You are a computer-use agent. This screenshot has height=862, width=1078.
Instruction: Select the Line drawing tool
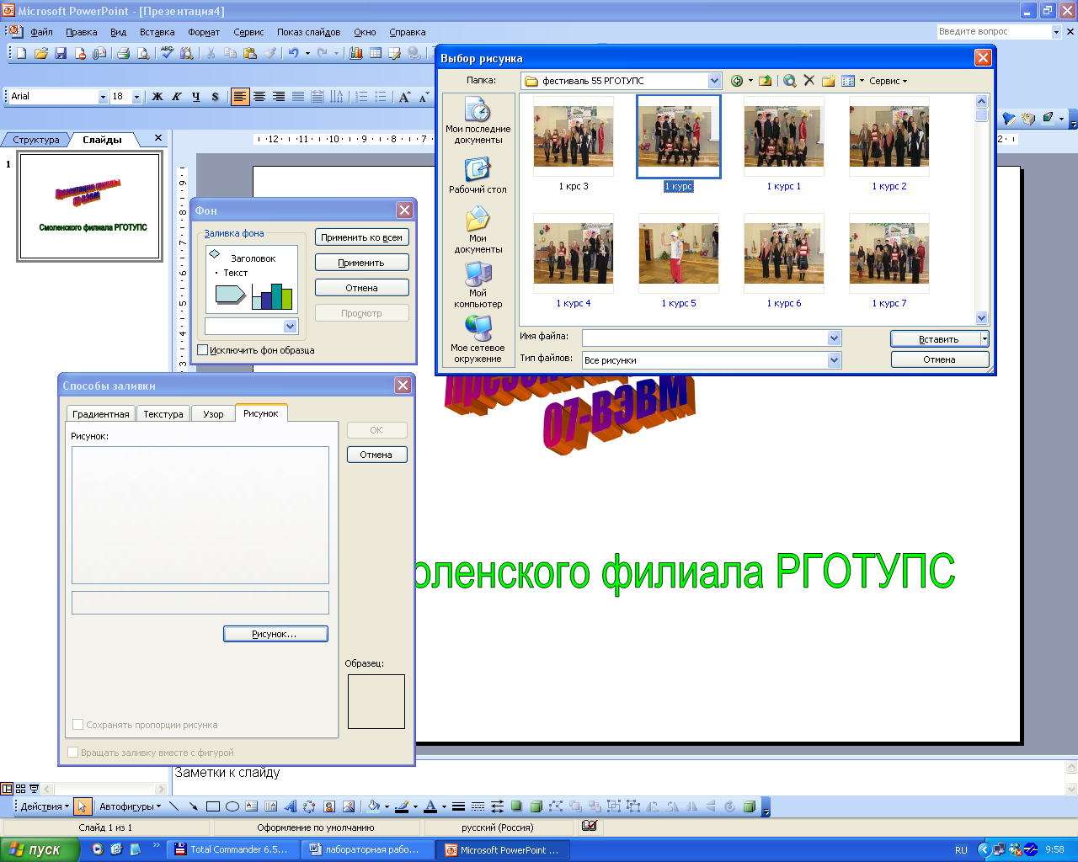point(174,806)
